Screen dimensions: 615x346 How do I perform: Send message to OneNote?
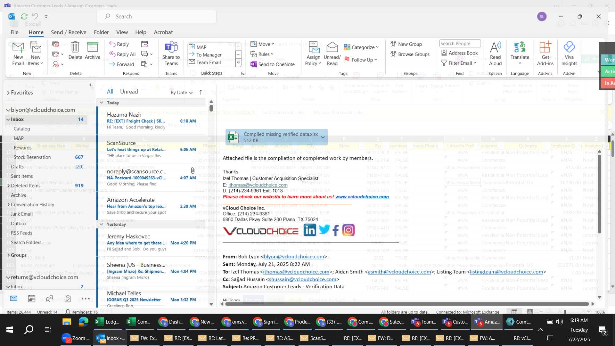coord(273,64)
